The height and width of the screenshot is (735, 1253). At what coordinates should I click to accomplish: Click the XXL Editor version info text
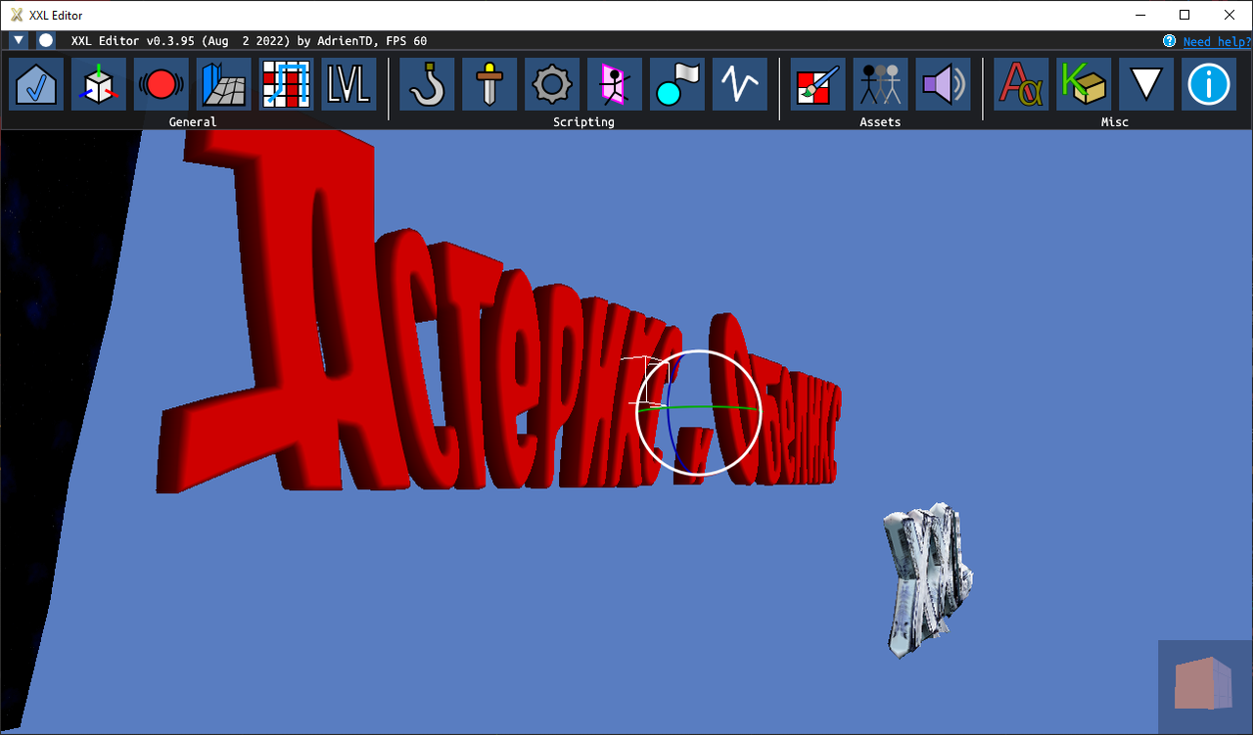(x=249, y=41)
